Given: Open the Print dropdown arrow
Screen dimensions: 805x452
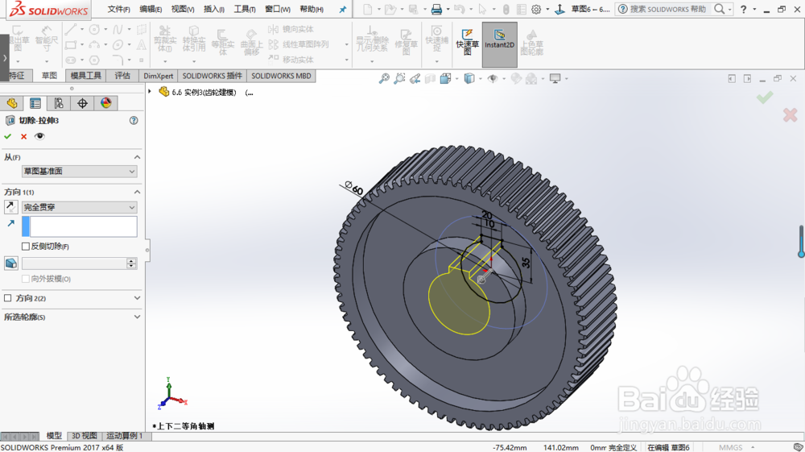Looking at the screenshot, I should point(448,9).
